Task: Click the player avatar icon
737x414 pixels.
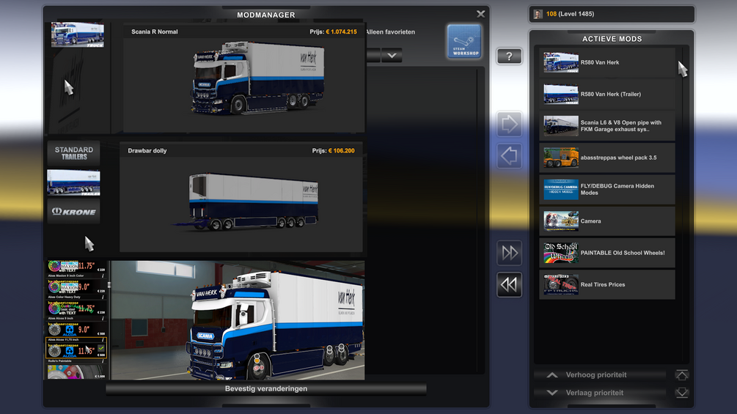Action: pyautogui.click(x=538, y=14)
